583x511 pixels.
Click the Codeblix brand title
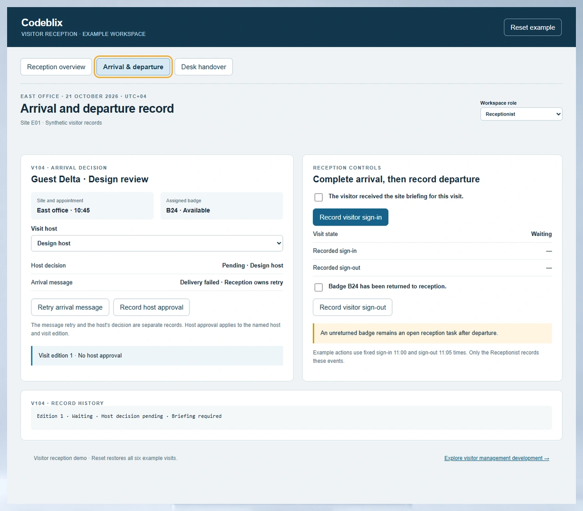coord(42,23)
